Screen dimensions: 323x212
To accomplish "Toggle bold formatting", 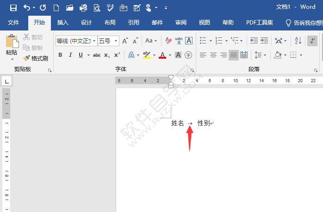I will (x=60, y=55).
